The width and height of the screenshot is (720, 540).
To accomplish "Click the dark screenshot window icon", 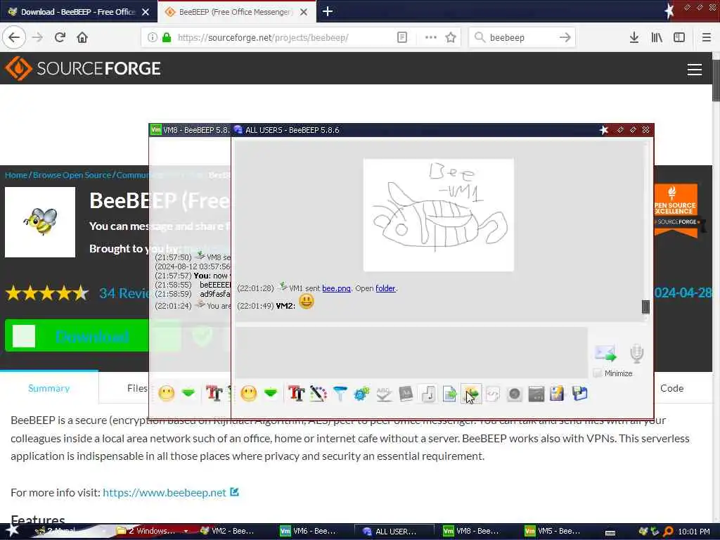I will (536, 394).
